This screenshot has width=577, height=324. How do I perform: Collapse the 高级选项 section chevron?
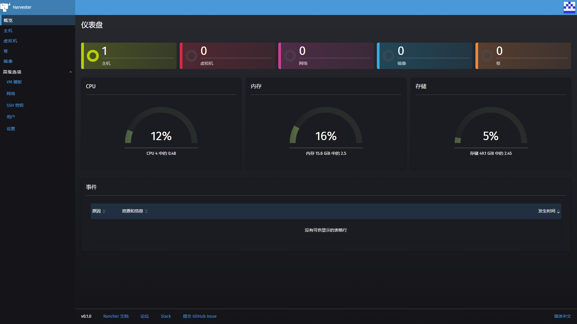pos(71,72)
